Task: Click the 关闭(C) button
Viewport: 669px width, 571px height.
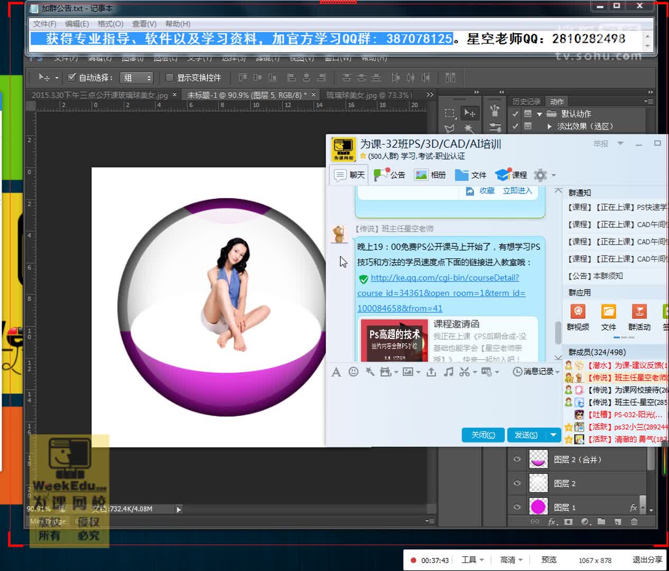Action: pyautogui.click(x=483, y=435)
